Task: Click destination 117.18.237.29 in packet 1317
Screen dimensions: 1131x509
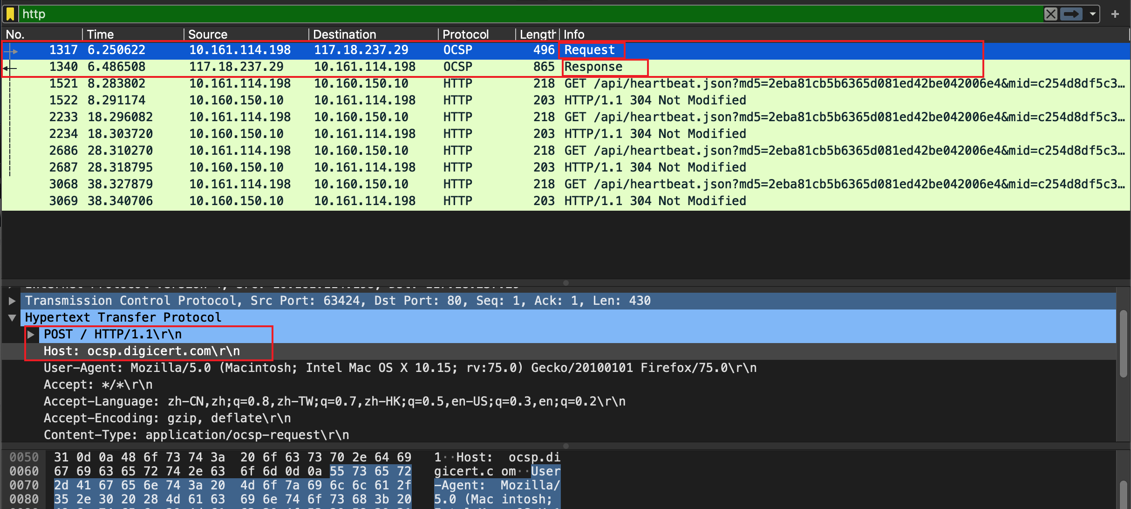Action: [x=361, y=50]
